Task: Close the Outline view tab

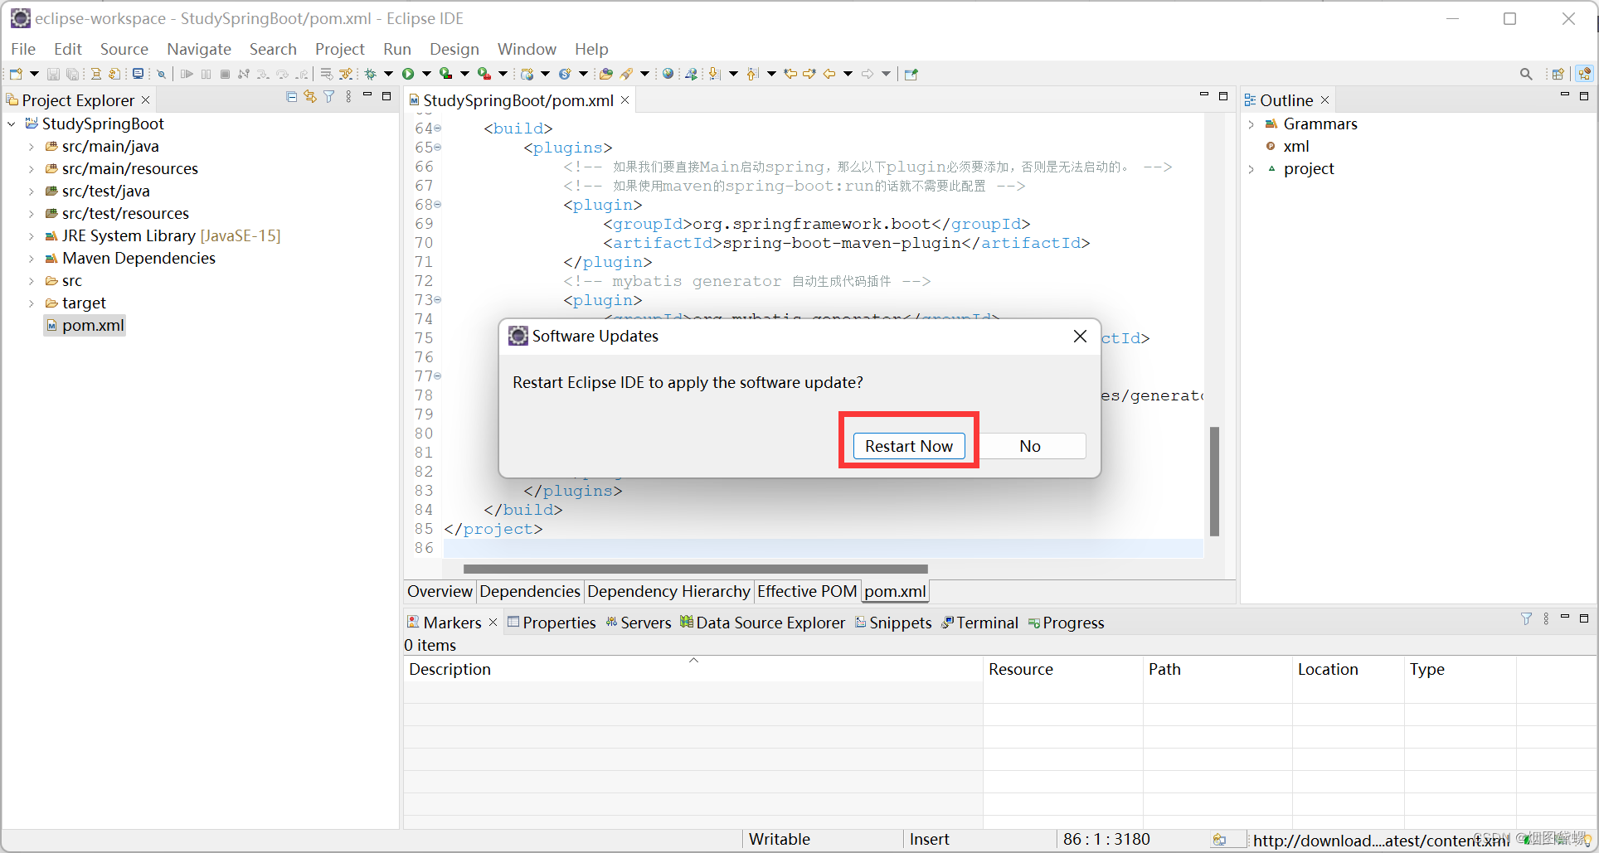Action: click(1325, 100)
